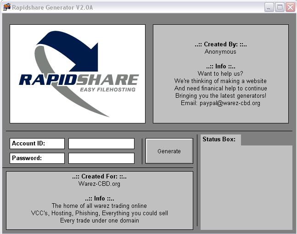The height and width of the screenshot is (234, 297).
Task: Click 'And need finanical help to continue' line
Action: [221, 88]
